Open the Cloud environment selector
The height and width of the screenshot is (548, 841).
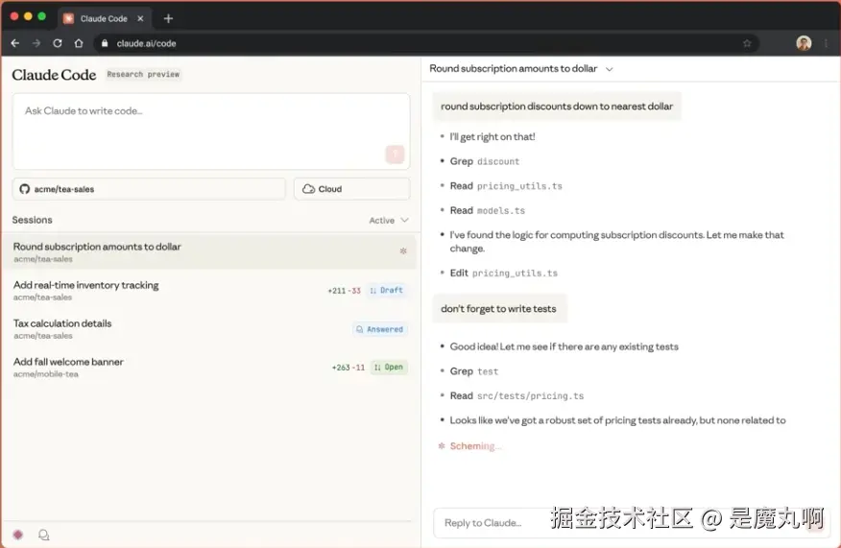coord(351,189)
